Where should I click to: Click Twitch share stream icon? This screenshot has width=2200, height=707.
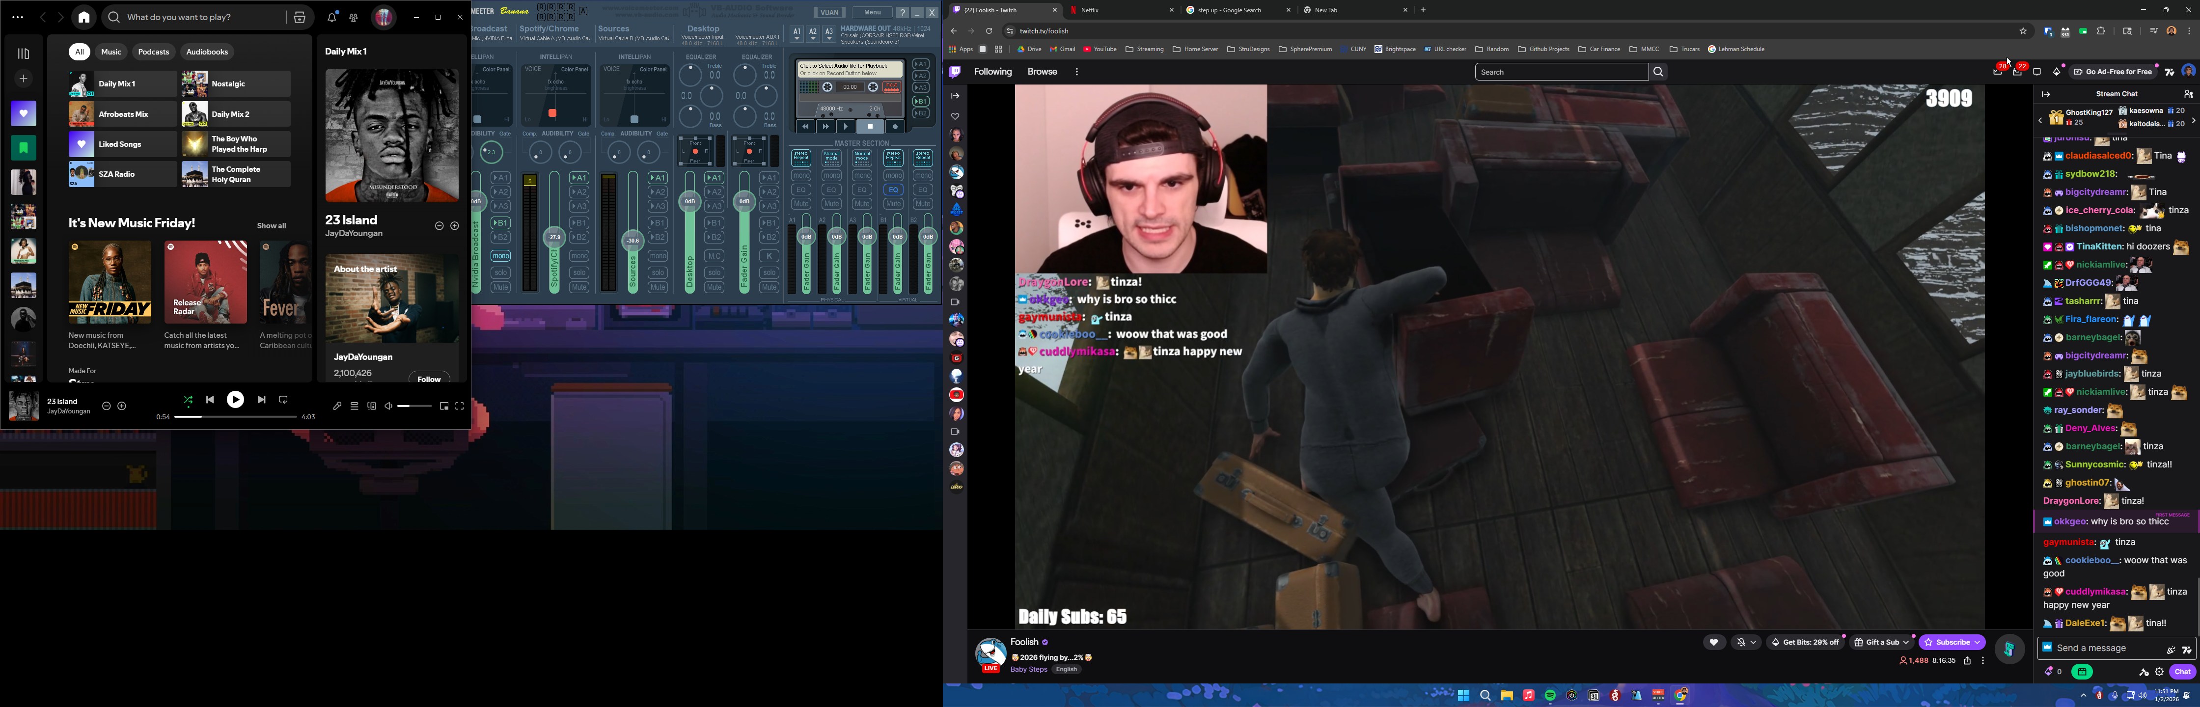(x=1967, y=661)
